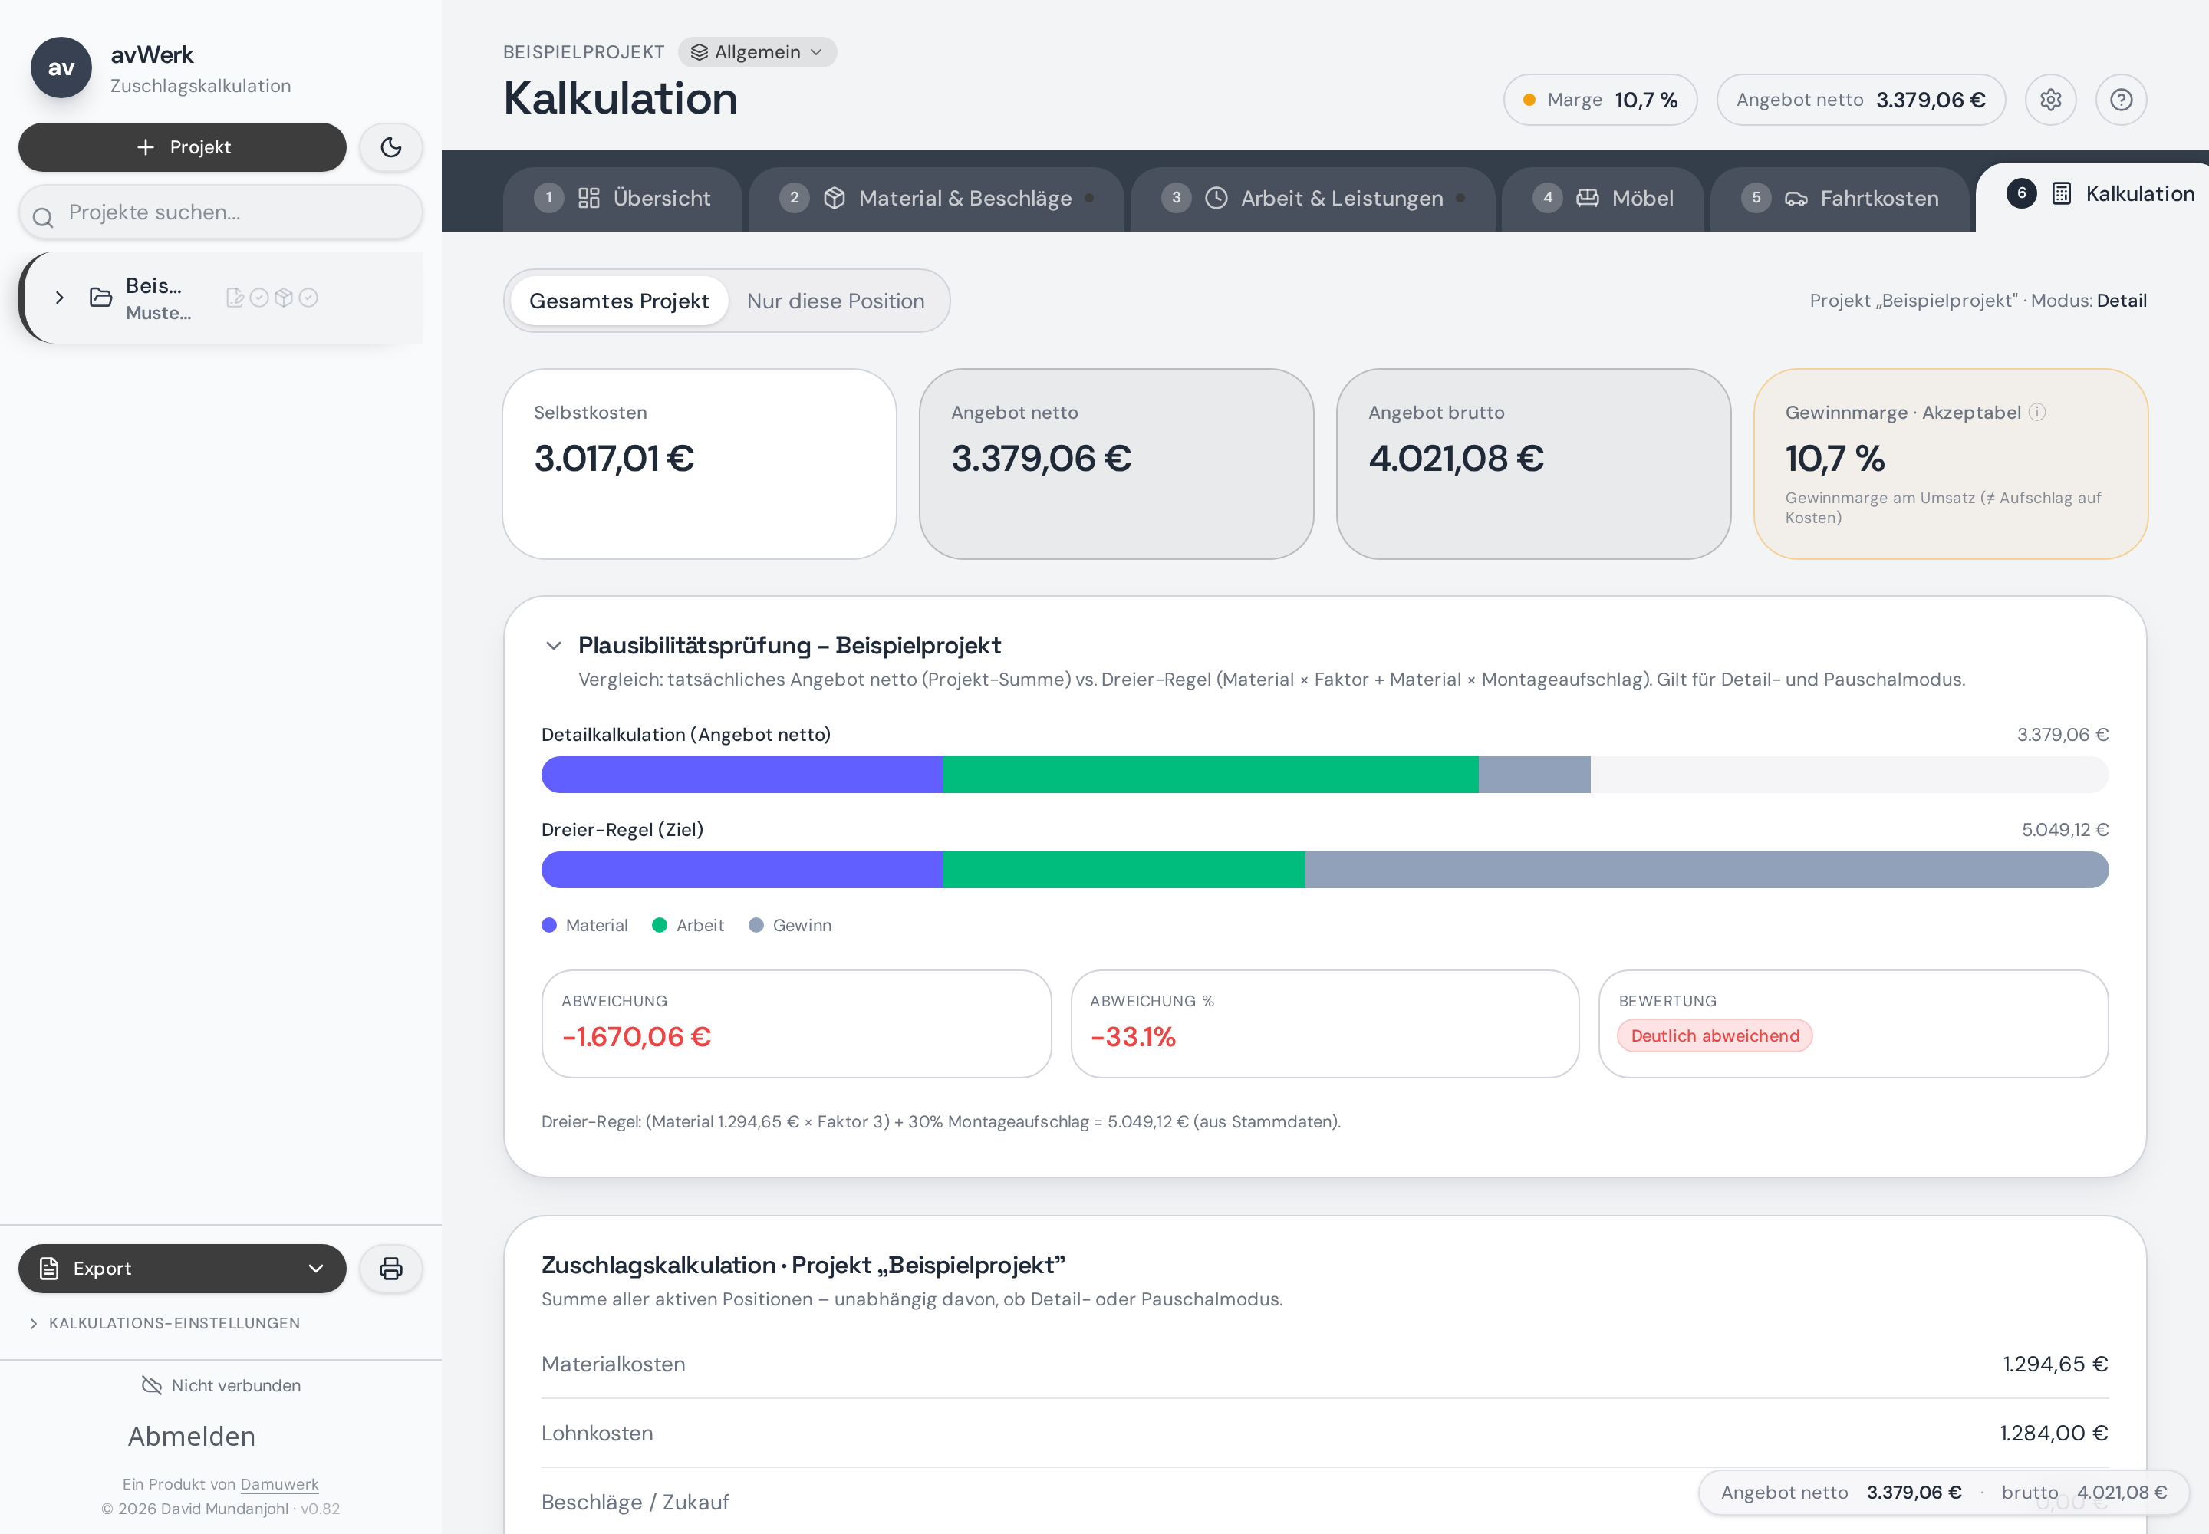Open the Material & Beschläge tab
2209x1534 pixels.
click(x=937, y=198)
